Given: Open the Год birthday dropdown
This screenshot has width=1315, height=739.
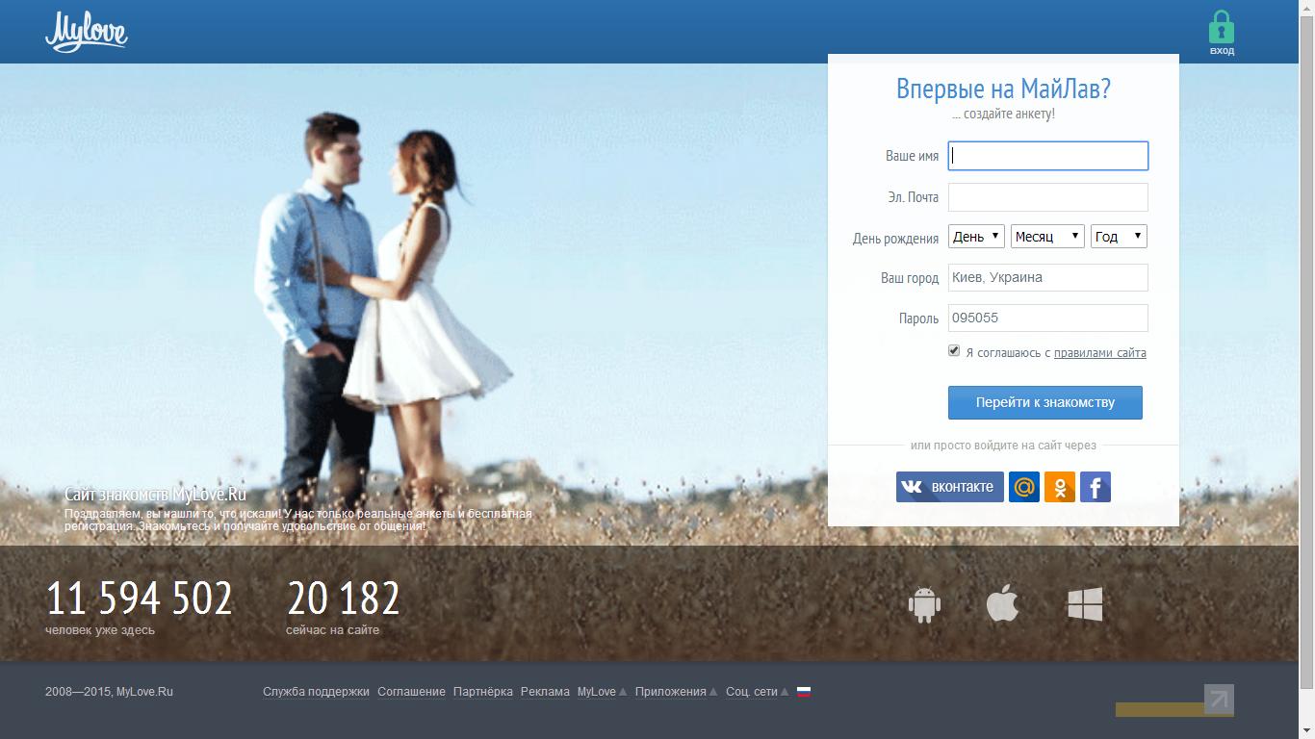Looking at the screenshot, I should [1119, 237].
